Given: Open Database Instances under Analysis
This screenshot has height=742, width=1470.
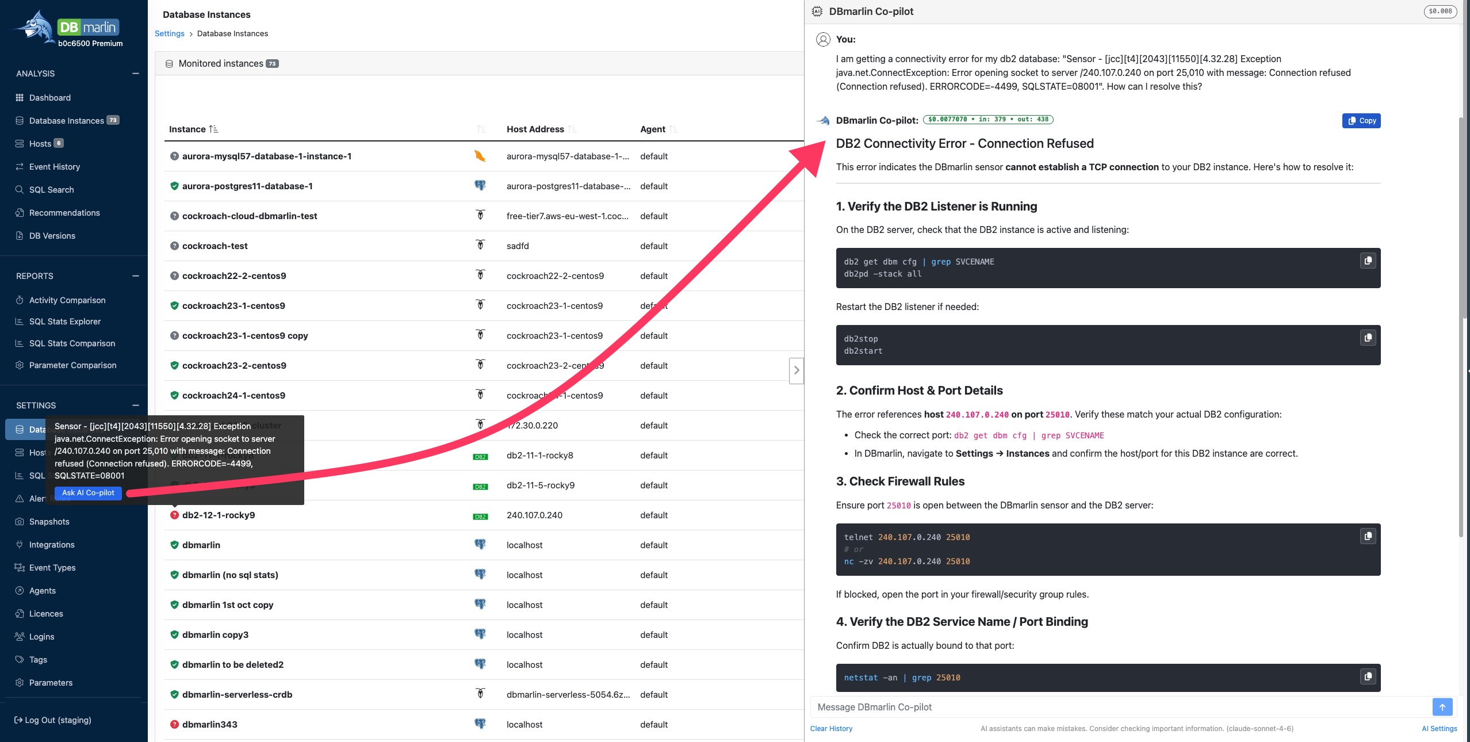Looking at the screenshot, I should (67, 121).
